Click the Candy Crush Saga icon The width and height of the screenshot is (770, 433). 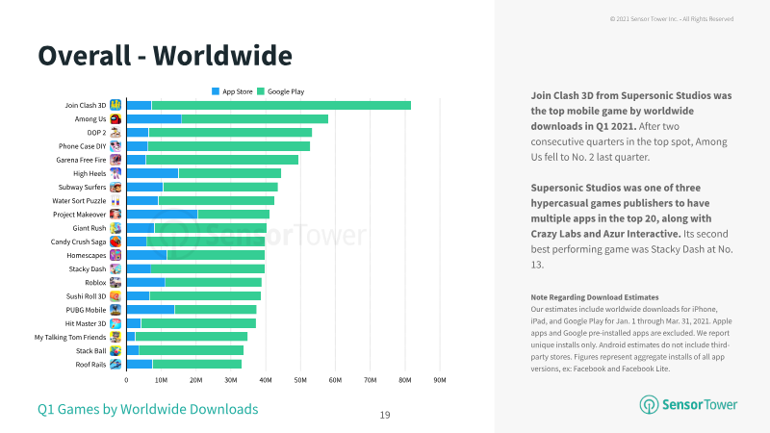[115, 242]
